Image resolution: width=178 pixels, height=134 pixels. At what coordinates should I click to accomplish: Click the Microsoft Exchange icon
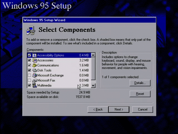(34, 75)
